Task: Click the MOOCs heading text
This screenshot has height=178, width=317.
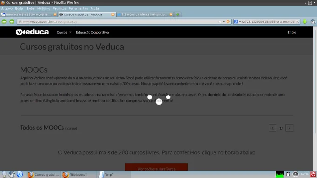Action: 34,70
